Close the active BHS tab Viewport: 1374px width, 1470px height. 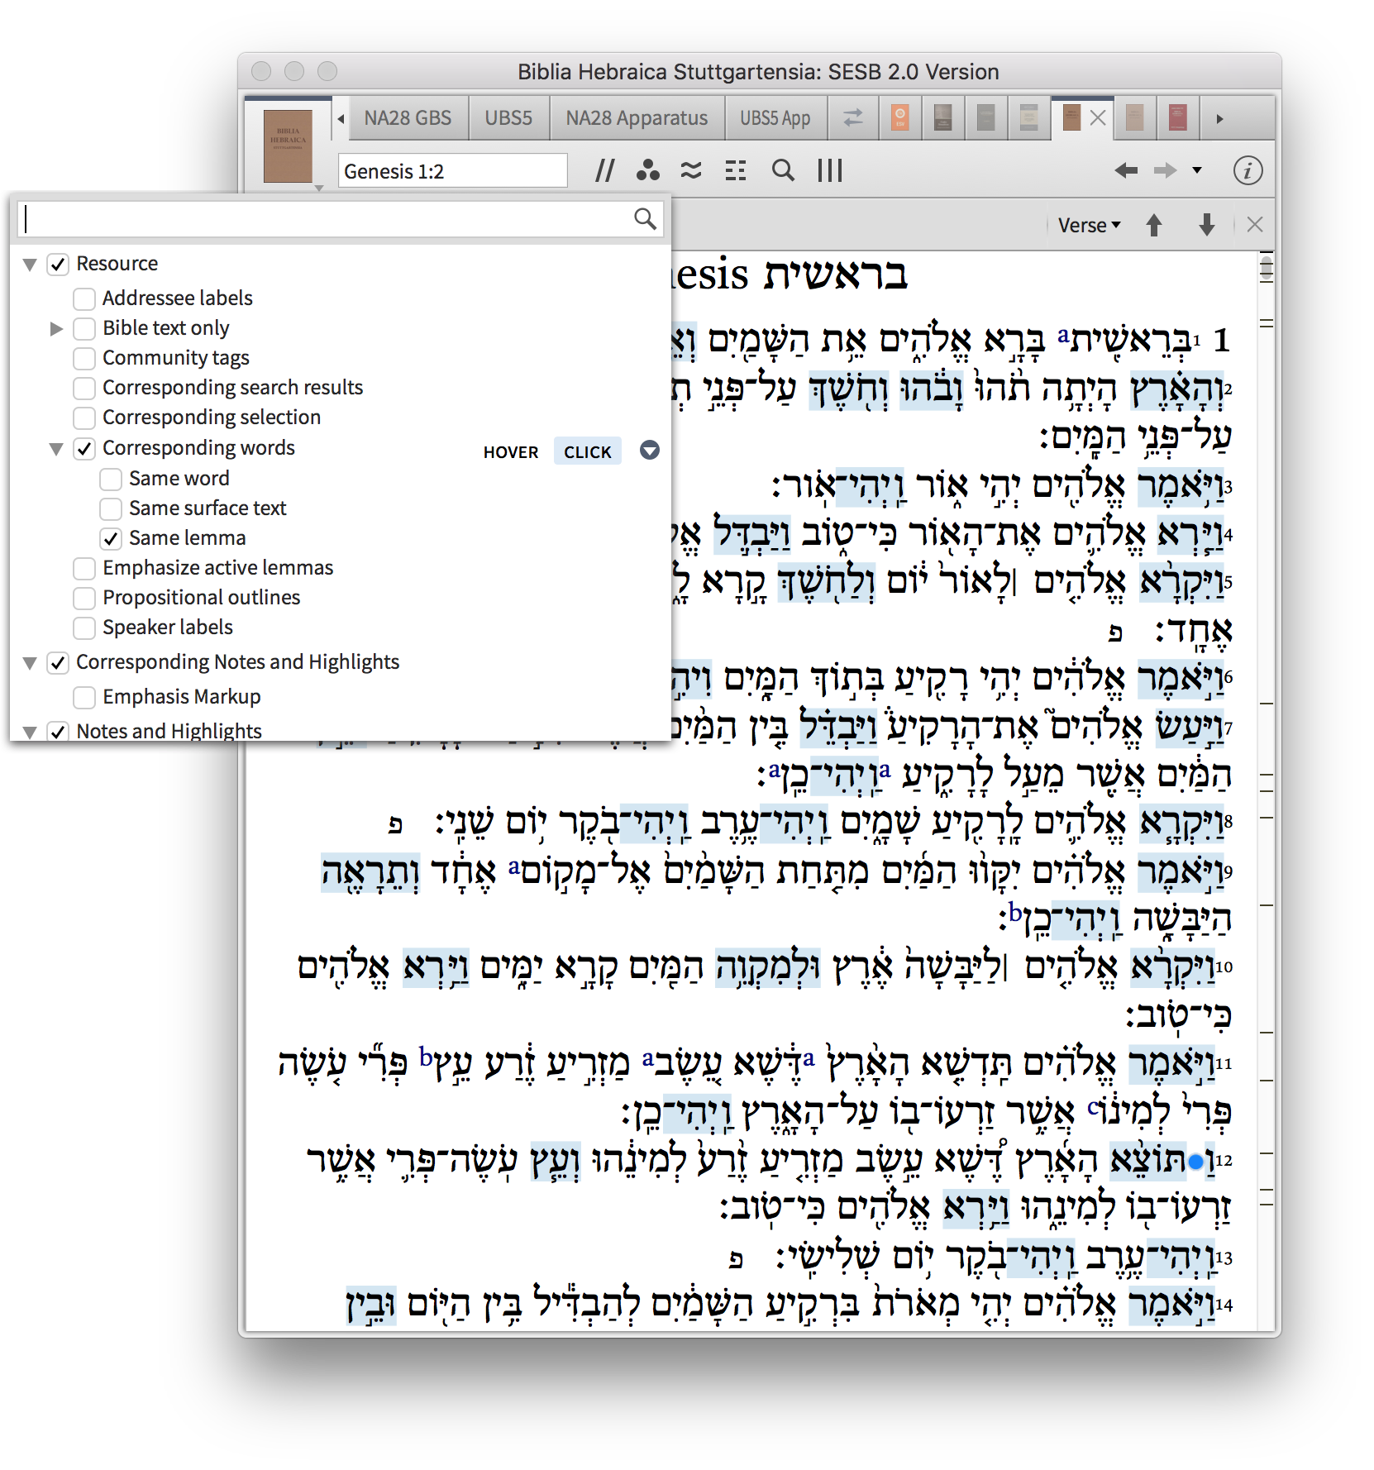(x=1098, y=118)
